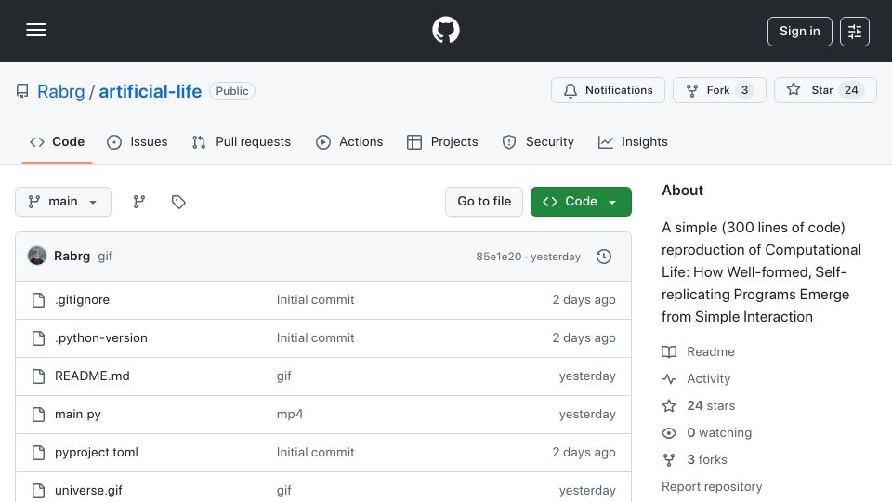The width and height of the screenshot is (892, 502).
Task: Open the README.md file
Action: click(x=92, y=376)
